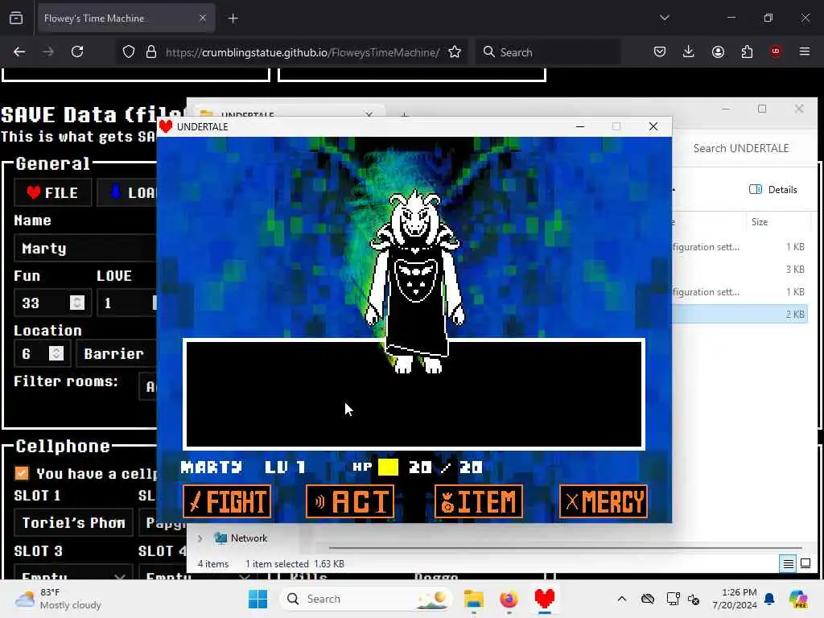Click the red heart FILE button
The width and height of the screenshot is (824, 618).
click(52, 193)
